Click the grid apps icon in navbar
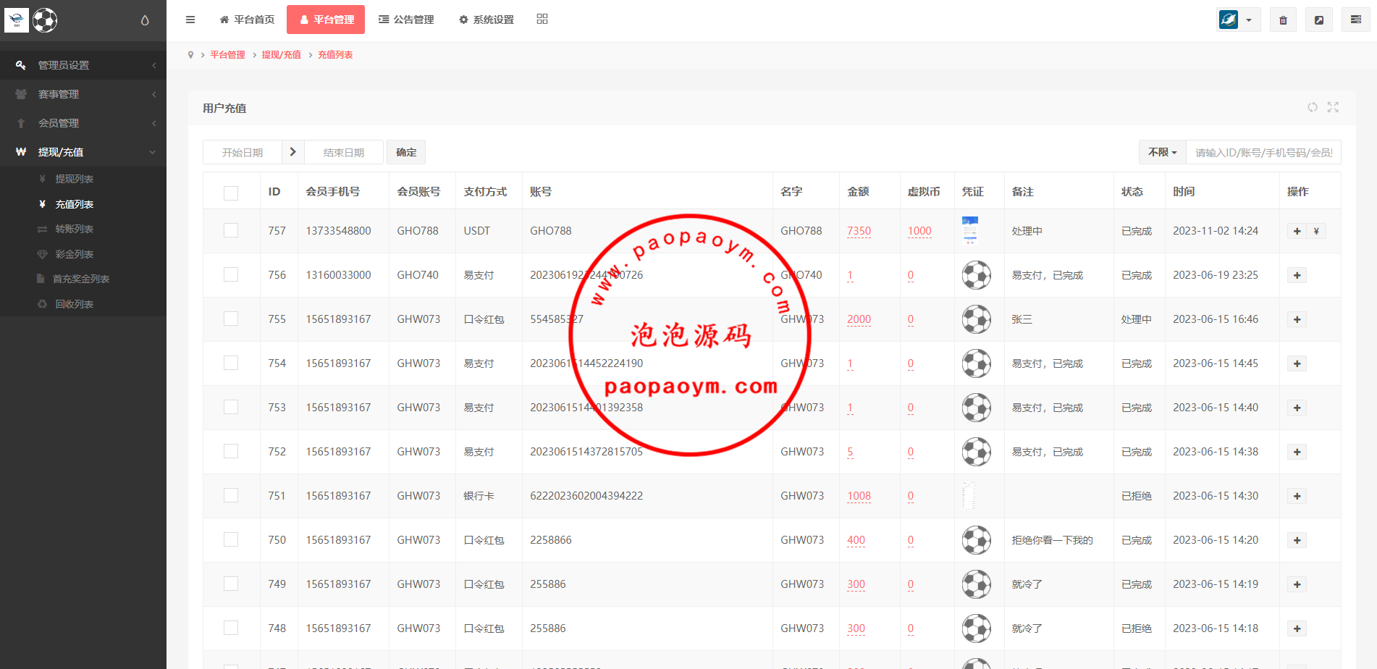Screen dimensions: 1377x669 coord(542,20)
